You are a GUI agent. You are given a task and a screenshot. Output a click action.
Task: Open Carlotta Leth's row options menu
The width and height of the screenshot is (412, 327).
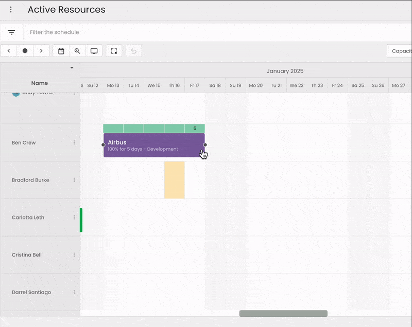tap(74, 217)
